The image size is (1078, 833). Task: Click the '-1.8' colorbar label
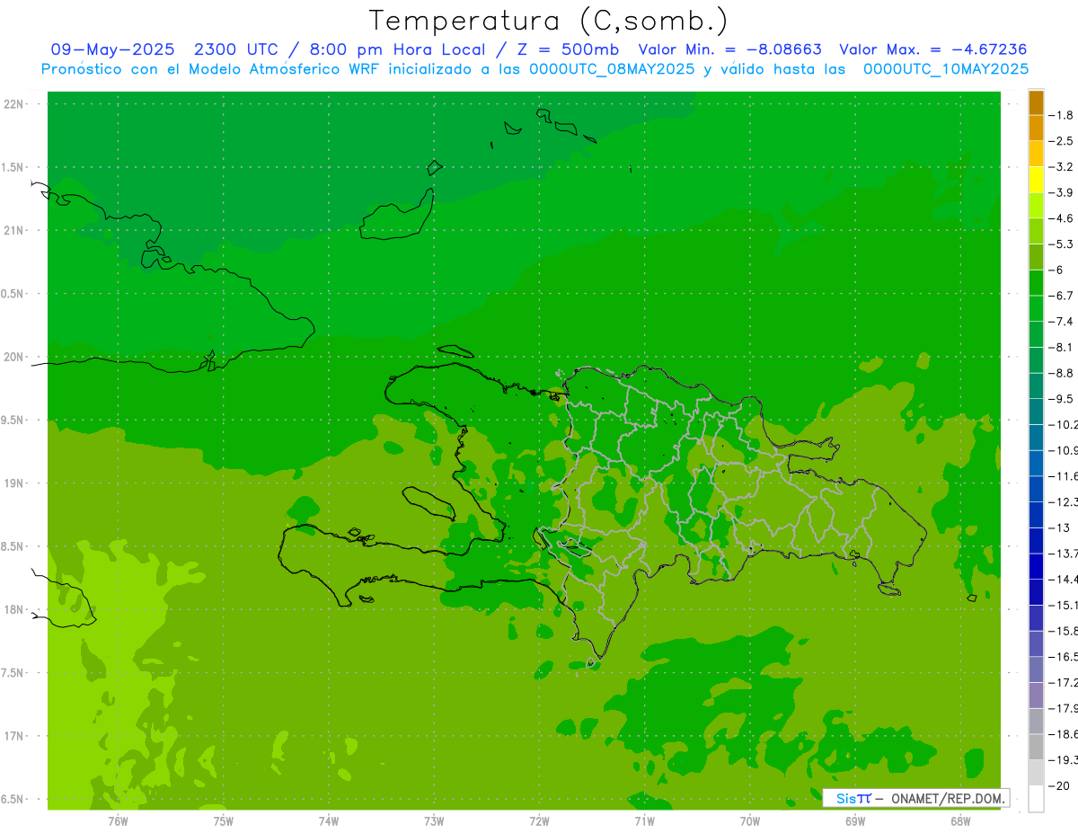point(1061,115)
